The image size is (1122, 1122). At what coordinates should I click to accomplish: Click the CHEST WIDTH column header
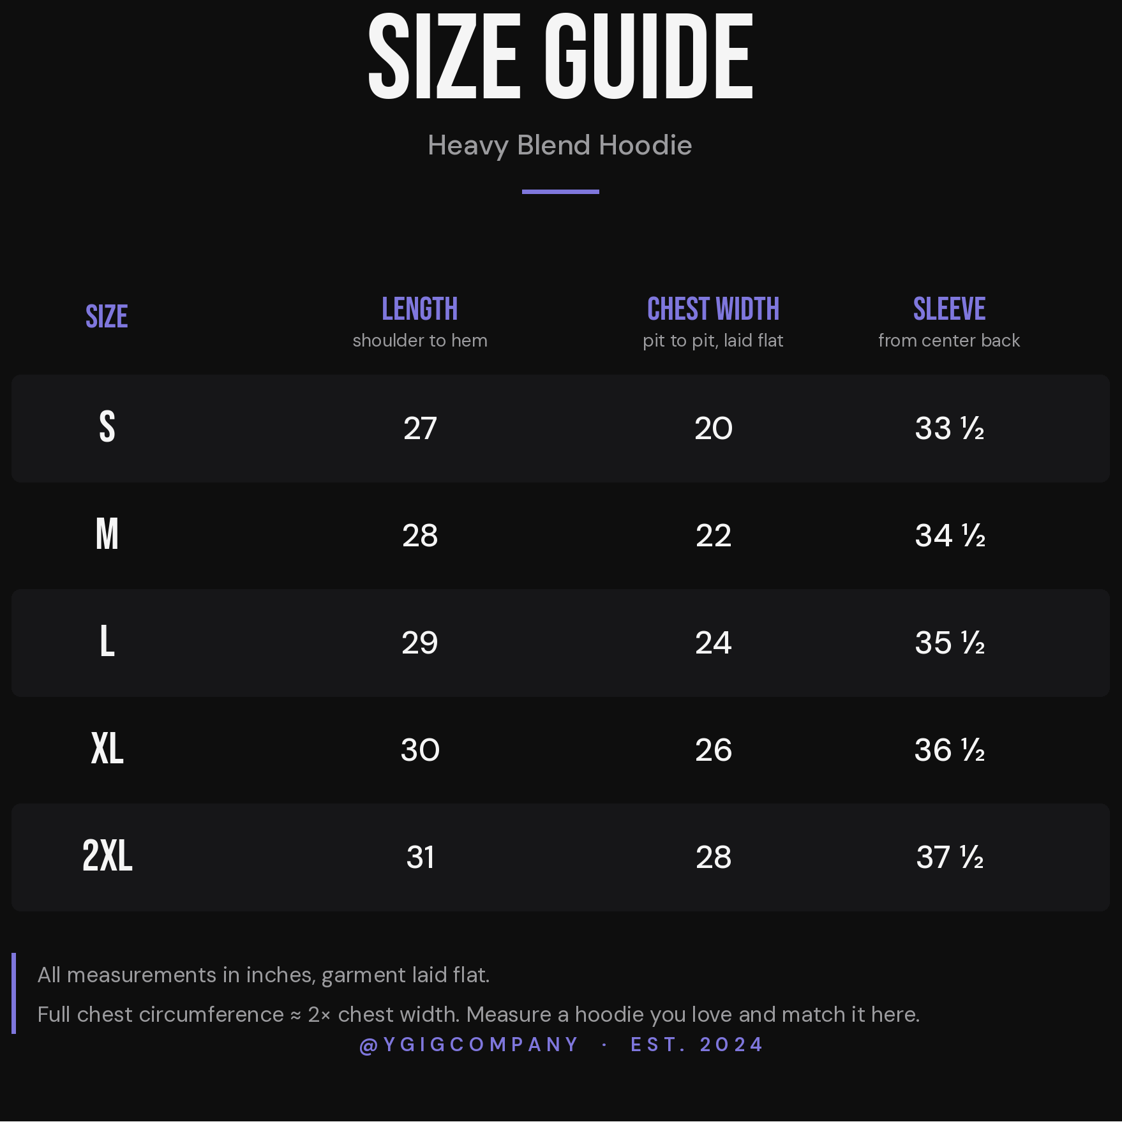(x=713, y=309)
